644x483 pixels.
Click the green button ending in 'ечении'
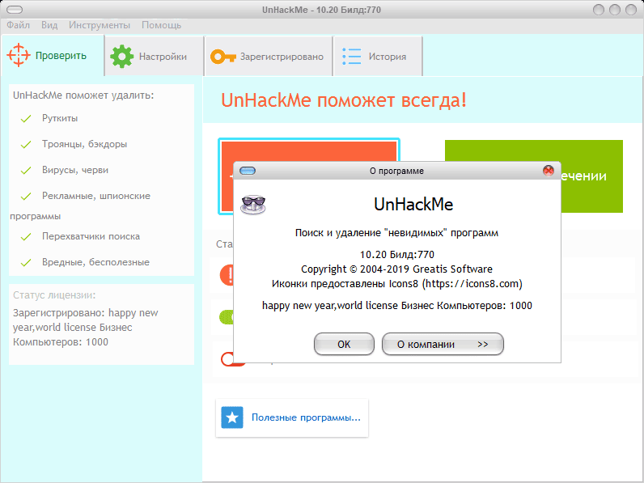click(x=592, y=176)
